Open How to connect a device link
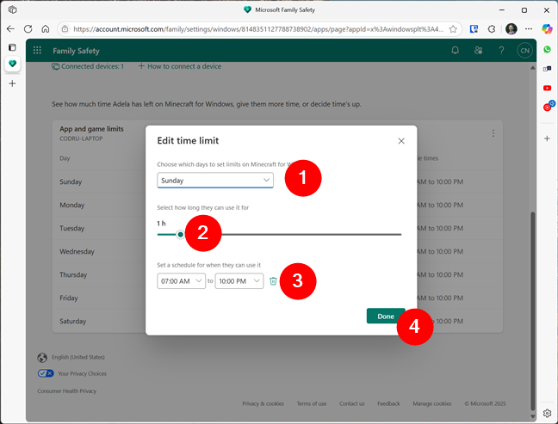The width and height of the screenshot is (558, 424). [x=180, y=66]
